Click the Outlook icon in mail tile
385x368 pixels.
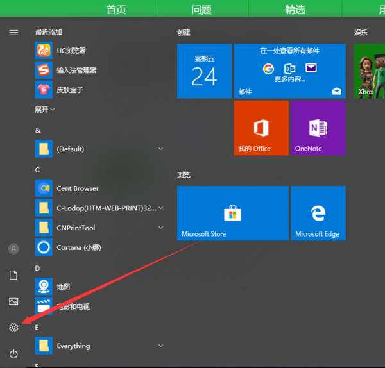[290, 69]
